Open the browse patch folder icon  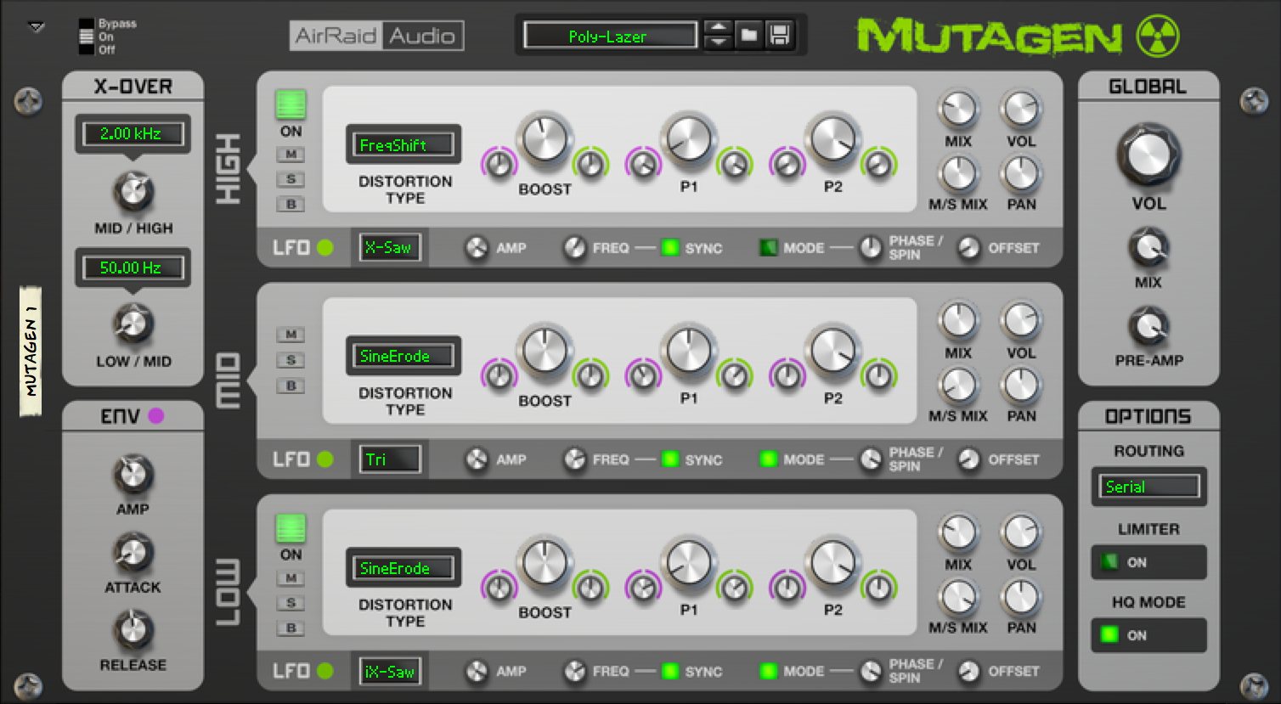coord(748,36)
